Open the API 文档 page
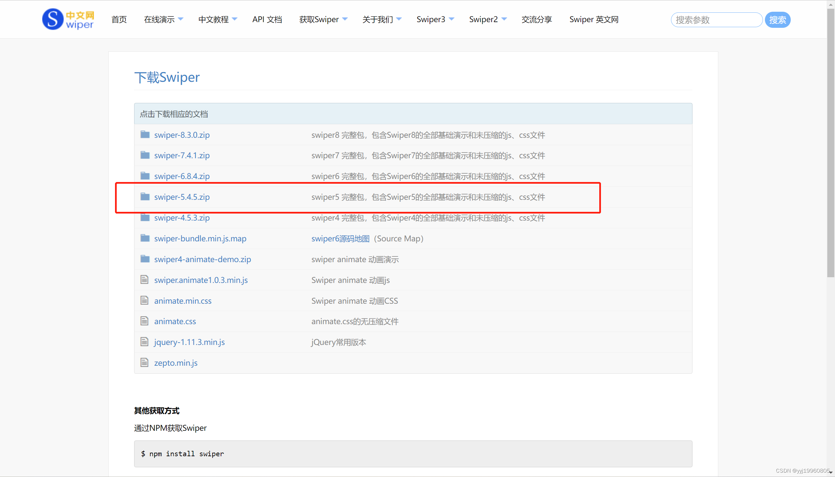835x477 pixels. (267, 19)
